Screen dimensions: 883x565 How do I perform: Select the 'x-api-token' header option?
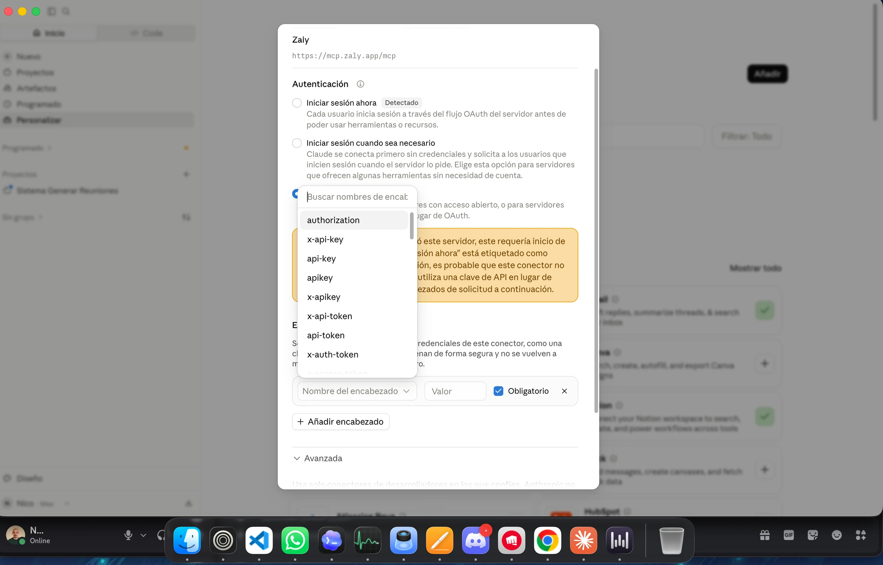coord(354,316)
